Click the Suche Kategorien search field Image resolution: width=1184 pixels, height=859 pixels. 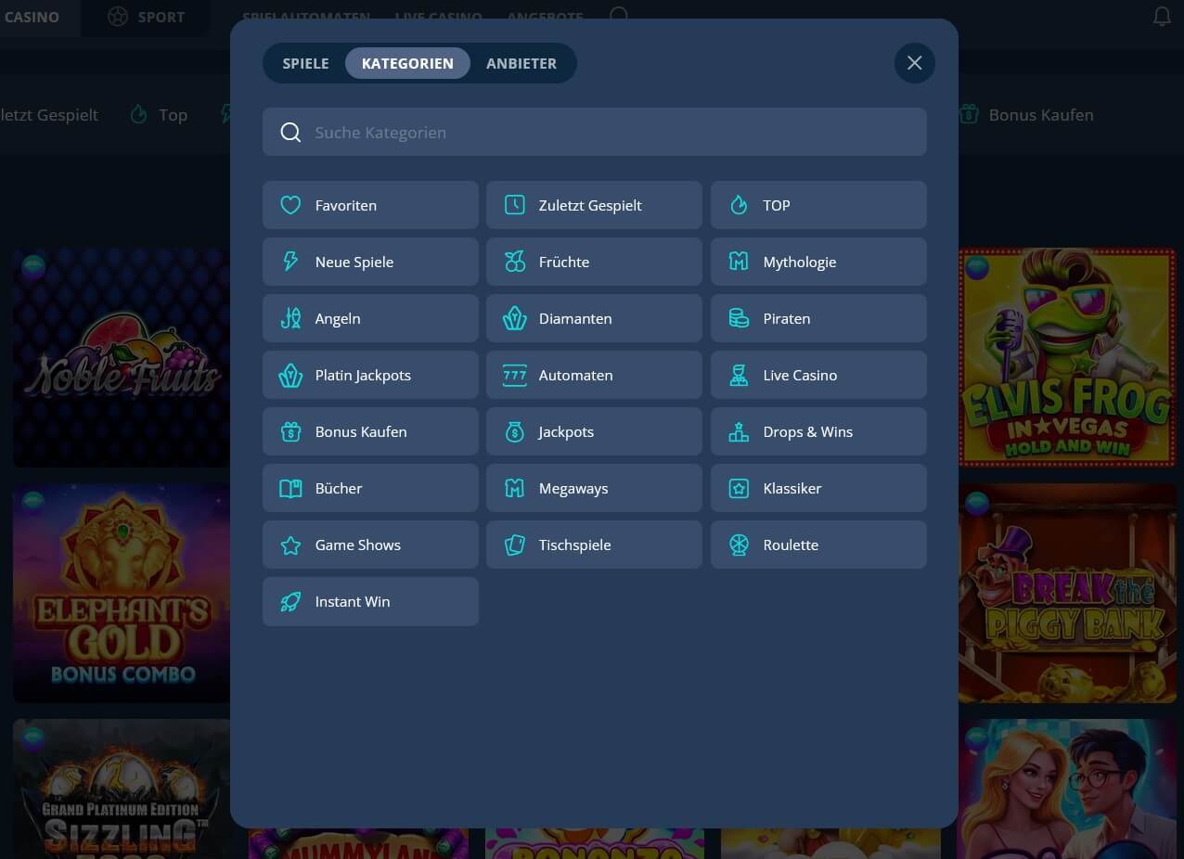(x=594, y=132)
